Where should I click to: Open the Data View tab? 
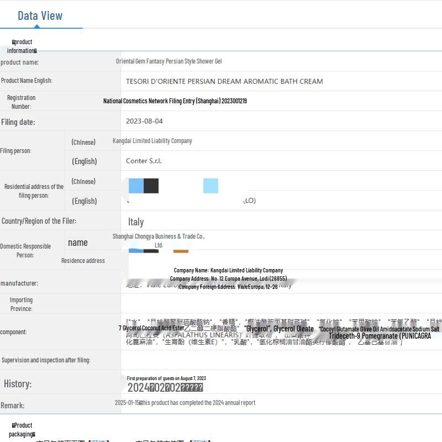coord(40,16)
